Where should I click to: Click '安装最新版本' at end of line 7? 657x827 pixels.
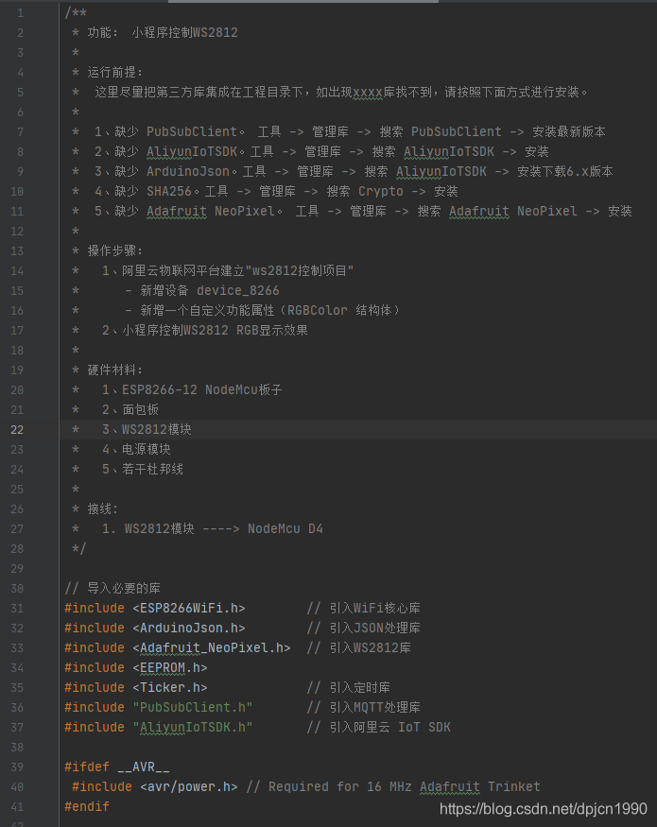click(568, 132)
